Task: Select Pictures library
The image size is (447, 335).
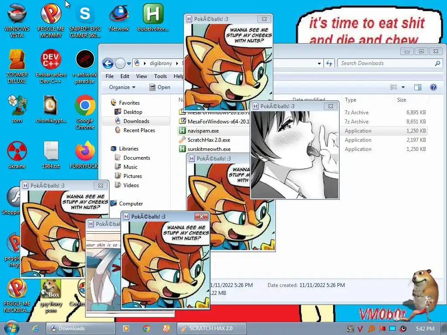Action: tap(133, 176)
